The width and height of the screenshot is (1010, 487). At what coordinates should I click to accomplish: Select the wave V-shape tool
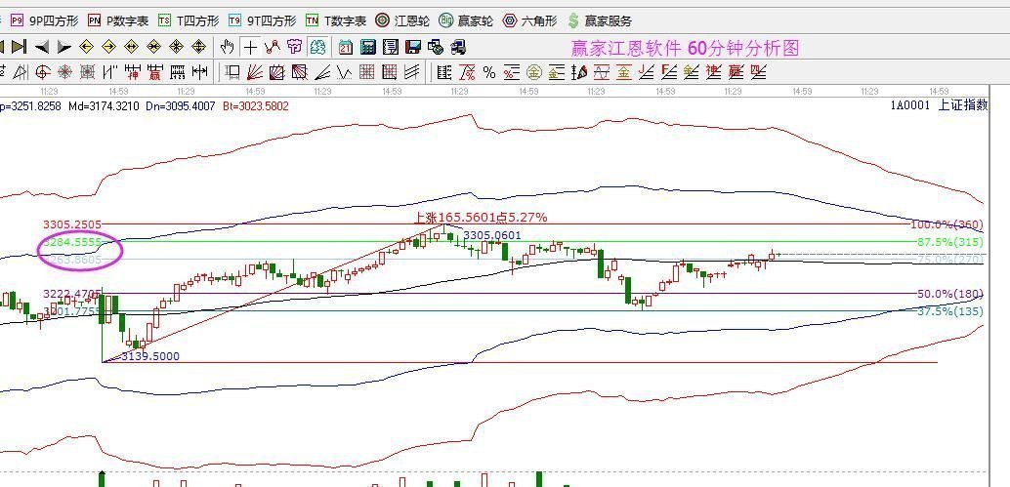coord(344,72)
